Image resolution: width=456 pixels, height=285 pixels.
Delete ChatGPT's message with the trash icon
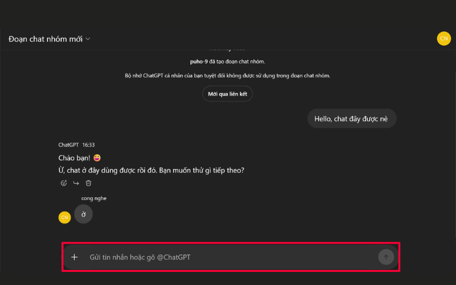point(88,183)
